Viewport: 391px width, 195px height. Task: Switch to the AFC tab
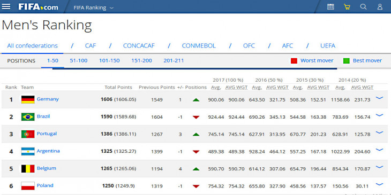288,46
